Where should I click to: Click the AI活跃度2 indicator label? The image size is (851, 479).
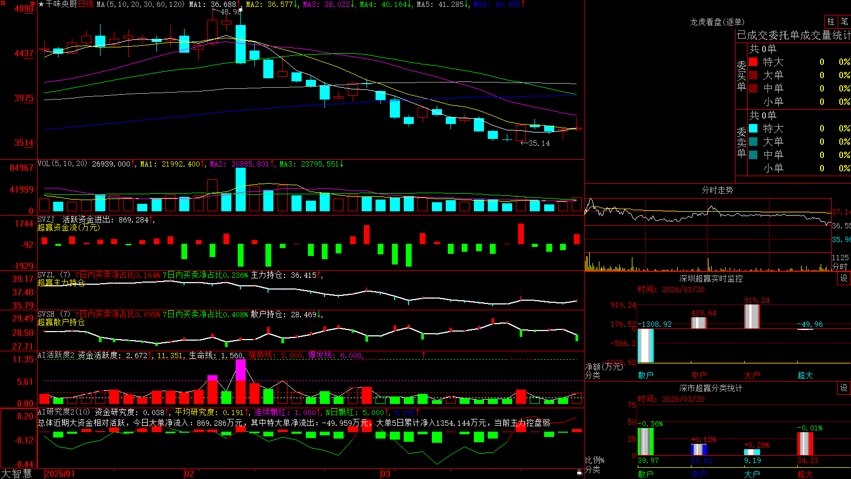[56, 356]
